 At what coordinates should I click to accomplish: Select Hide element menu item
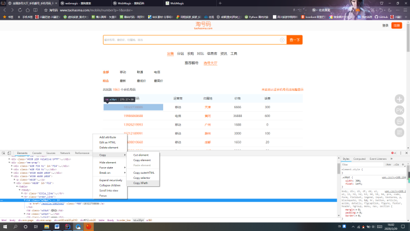point(110,162)
